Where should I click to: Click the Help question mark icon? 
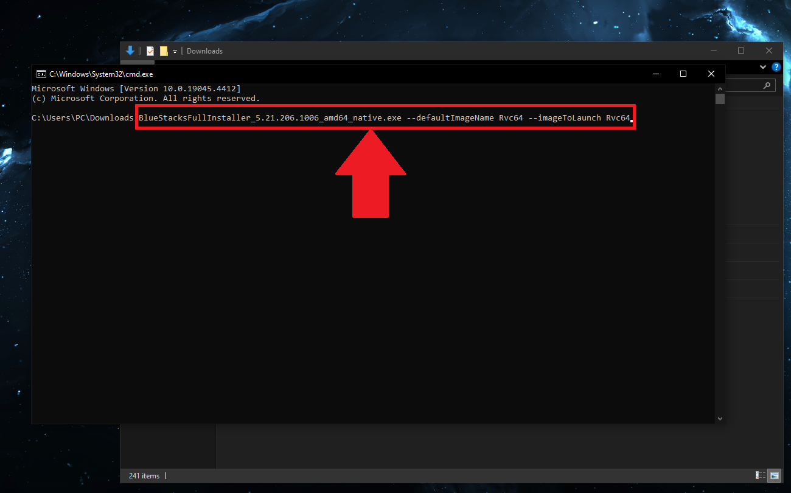point(776,67)
